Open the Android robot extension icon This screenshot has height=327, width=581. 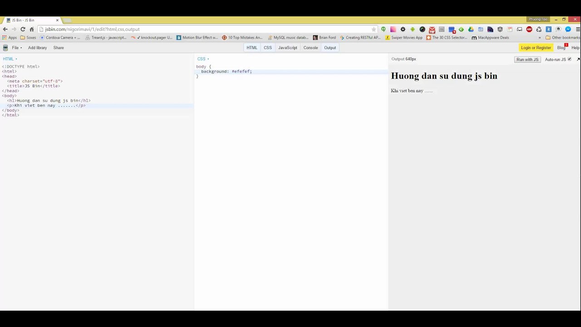413,29
